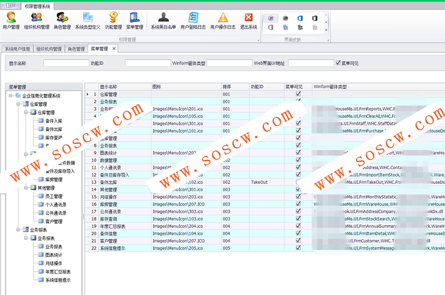This screenshot has width=445, height=295.
Task: Select 公共通讯录 in the menu tree
Action: 56,213
